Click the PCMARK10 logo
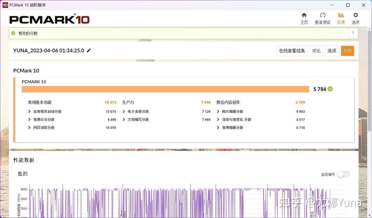This screenshot has height=218, width=372. tap(49, 19)
